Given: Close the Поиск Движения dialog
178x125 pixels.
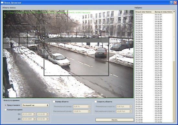Looking at the screenshot, I should coord(175,3).
